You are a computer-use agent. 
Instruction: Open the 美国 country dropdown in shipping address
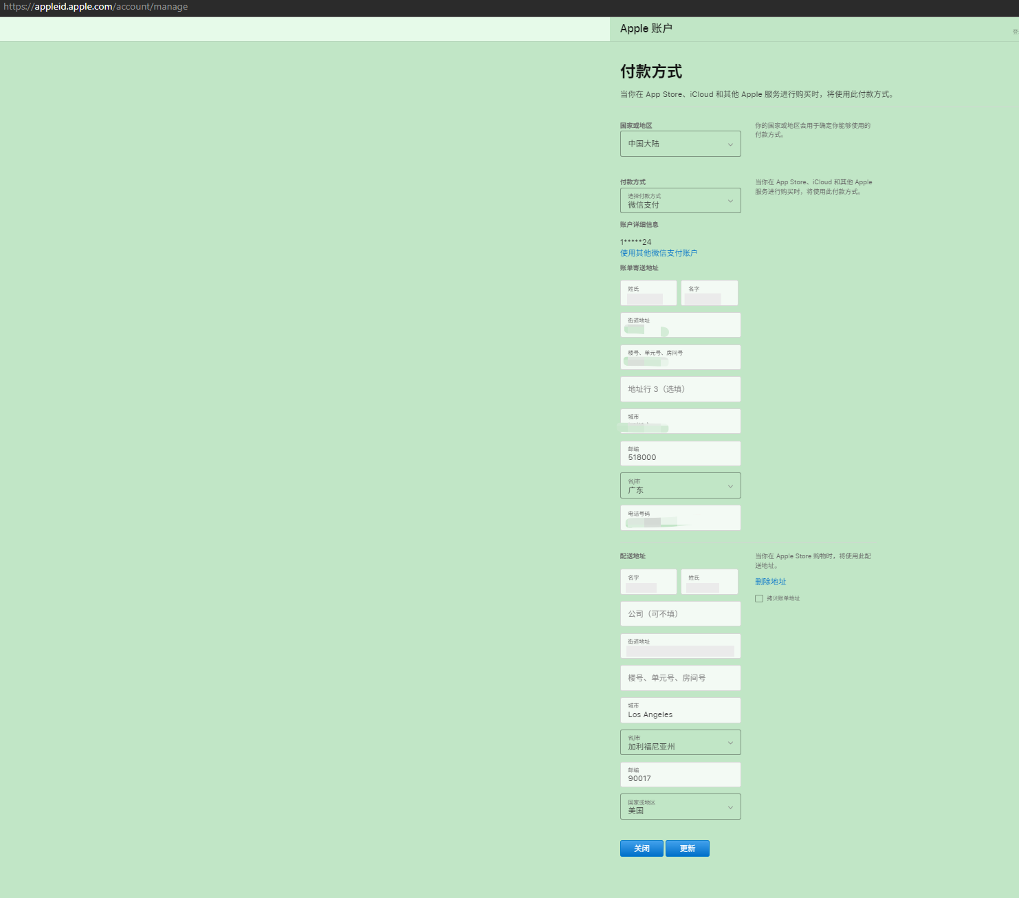tap(680, 807)
